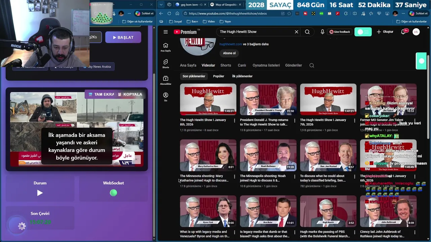Click the channel search magnifier icon
This screenshot has height=242, width=431.
[x=312, y=66]
